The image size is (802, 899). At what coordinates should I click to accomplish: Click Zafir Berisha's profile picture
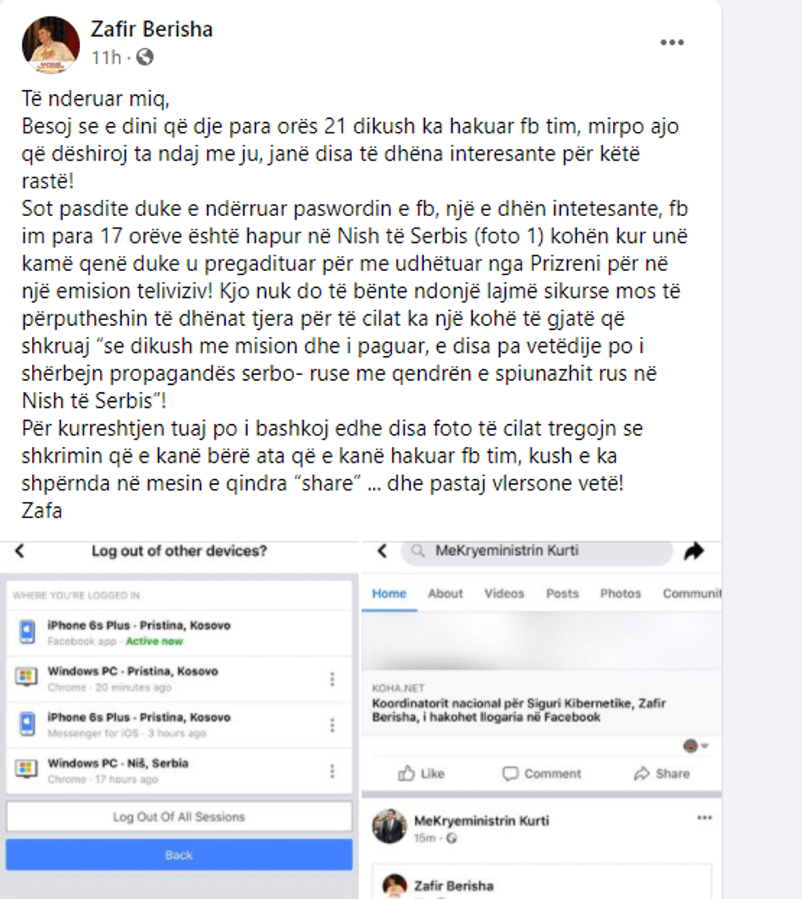click(x=51, y=45)
